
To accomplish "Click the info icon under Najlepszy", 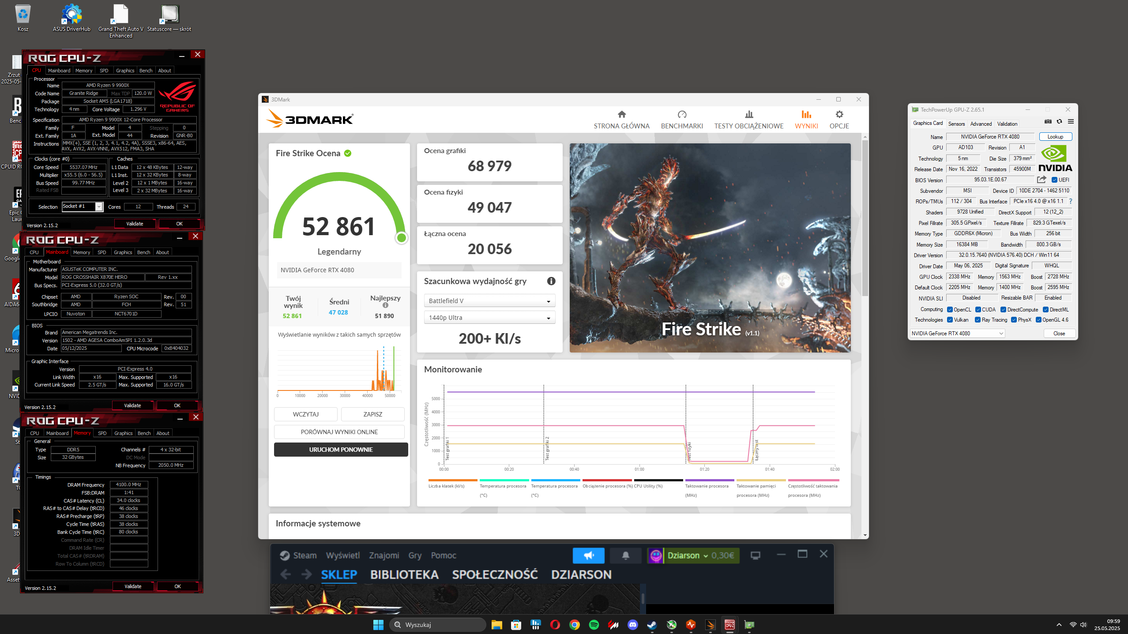I will click(x=385, y=305).
